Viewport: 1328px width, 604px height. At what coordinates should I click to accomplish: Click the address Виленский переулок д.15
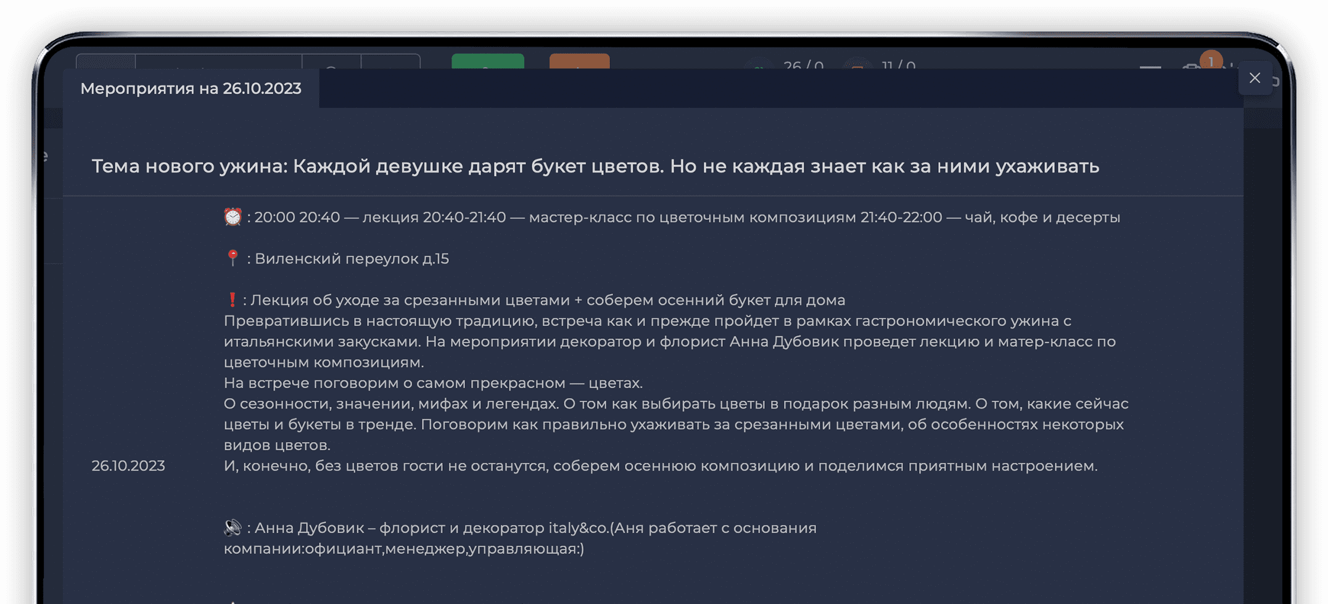click(351, 259)
